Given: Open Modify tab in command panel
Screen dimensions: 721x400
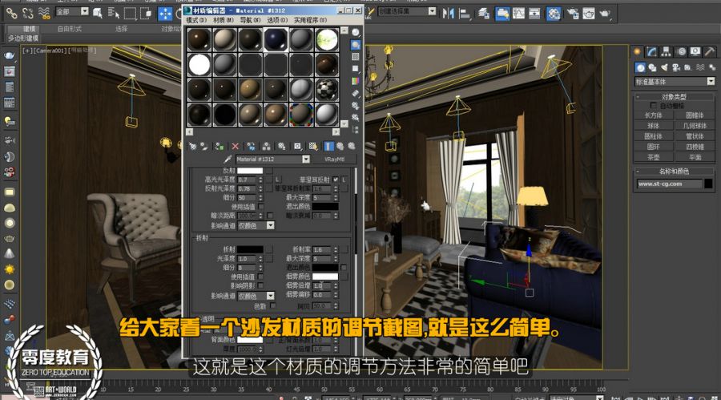Looking at the screenshot, I should pos(651,51).
